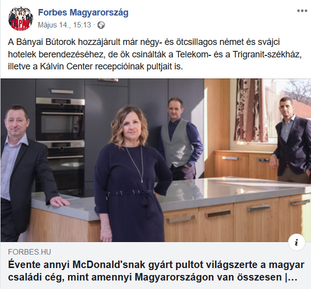The width and height of the screenshot is (311, 289).
Task: Click the post timestamp Május 14., 15:13
Action: click(64, 25)
